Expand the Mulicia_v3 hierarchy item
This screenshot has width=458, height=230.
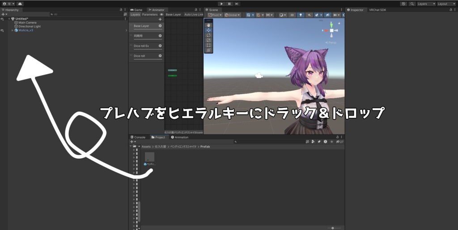[13, 30]
